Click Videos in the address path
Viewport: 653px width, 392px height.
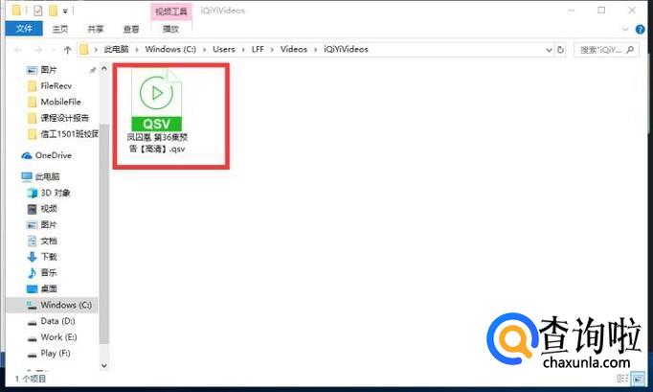click(294, 49)
